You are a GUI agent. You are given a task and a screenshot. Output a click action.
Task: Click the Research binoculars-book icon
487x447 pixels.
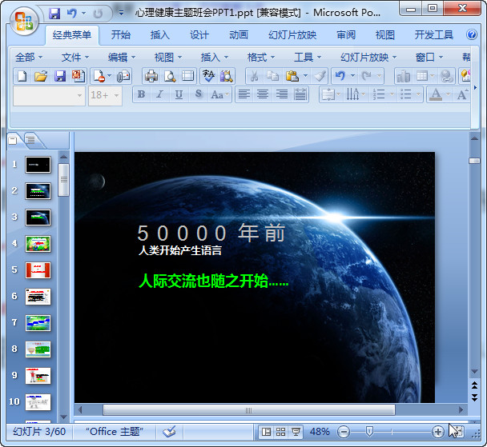point(227,76)
